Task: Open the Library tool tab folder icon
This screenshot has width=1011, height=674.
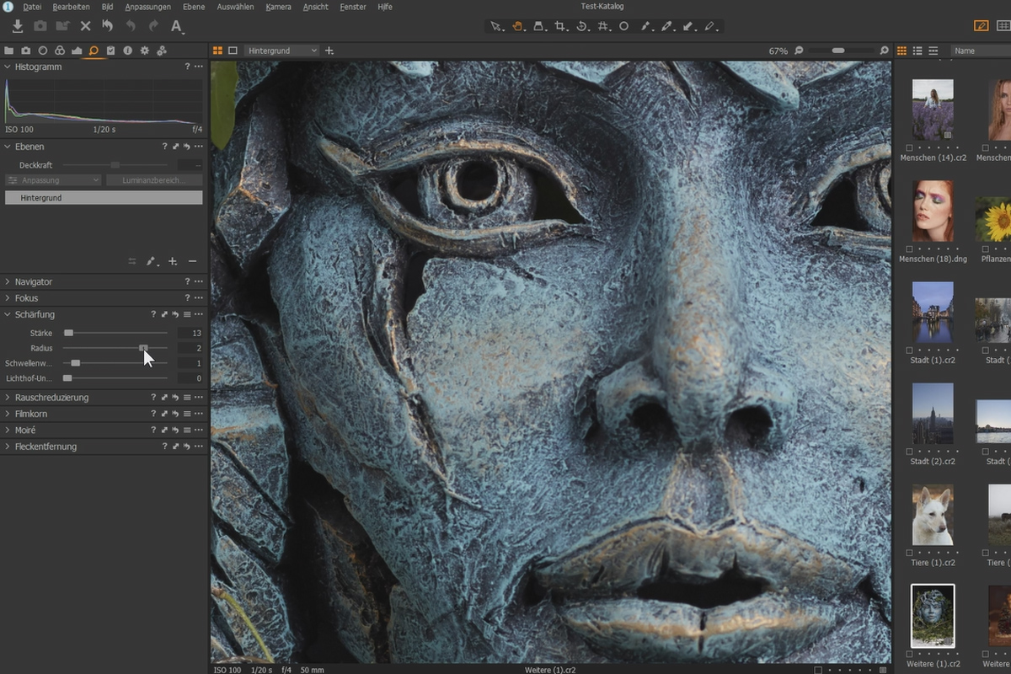Action: 9,51
